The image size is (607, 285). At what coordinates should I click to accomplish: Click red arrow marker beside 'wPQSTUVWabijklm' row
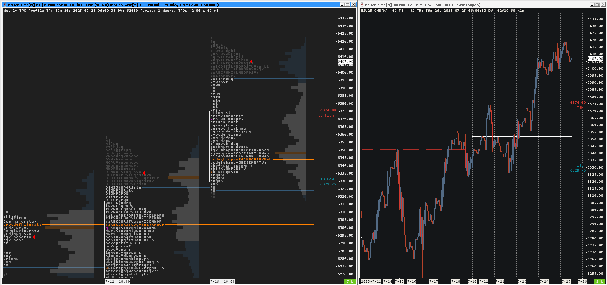(x=251, y=61)
